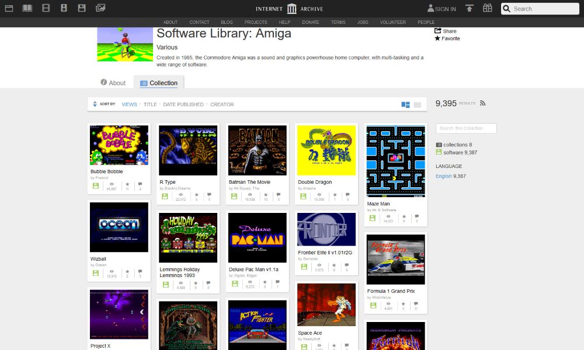
Task: Open the Web section icon
Action: click(9, 8)
